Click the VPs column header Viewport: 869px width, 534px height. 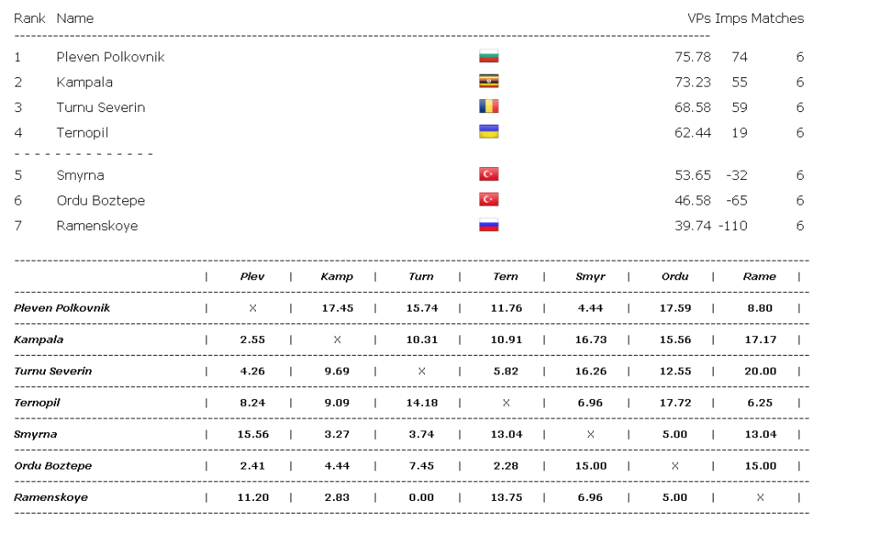(699, 18)
